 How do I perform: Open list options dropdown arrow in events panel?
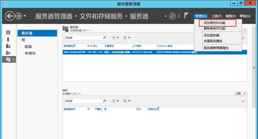pyautogui.click(x=118, y=101)
